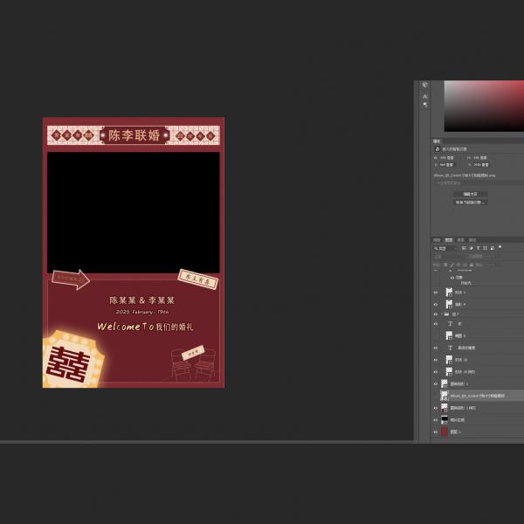Switch to the 路径 (Paths) tab

[x=472, y=239]
